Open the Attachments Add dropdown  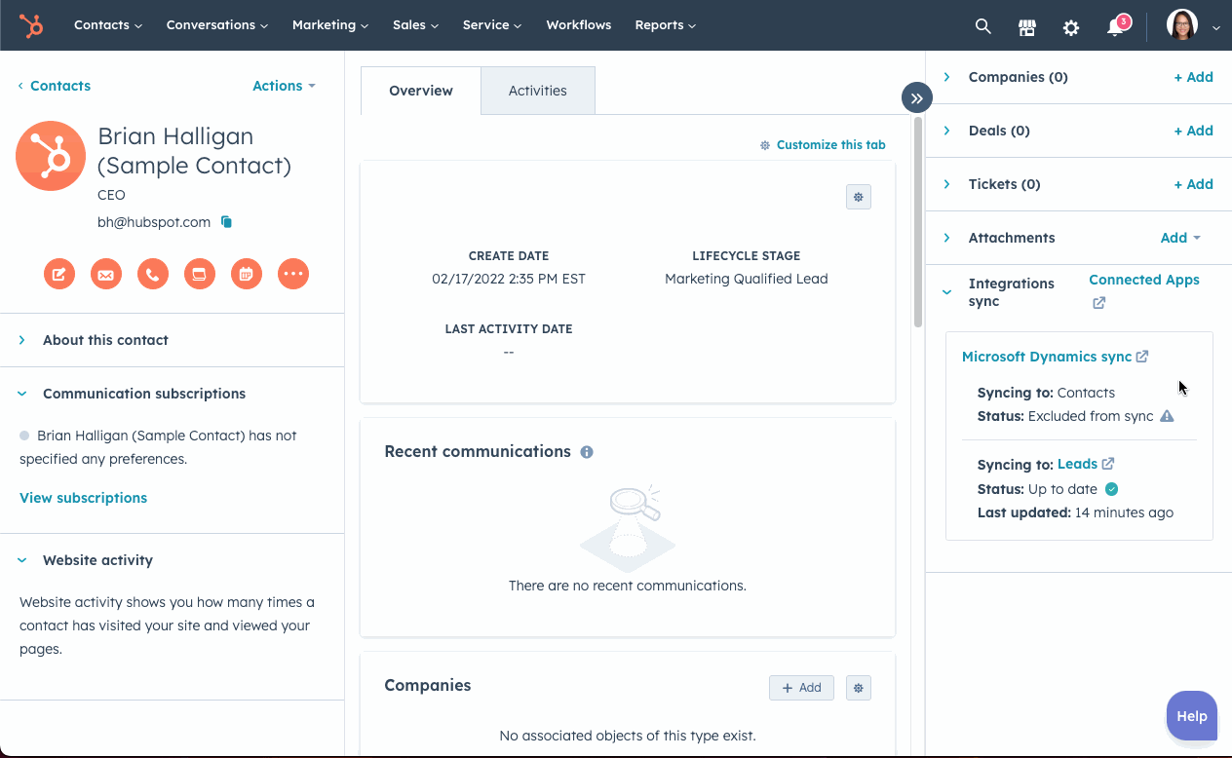click(1180, 238)
